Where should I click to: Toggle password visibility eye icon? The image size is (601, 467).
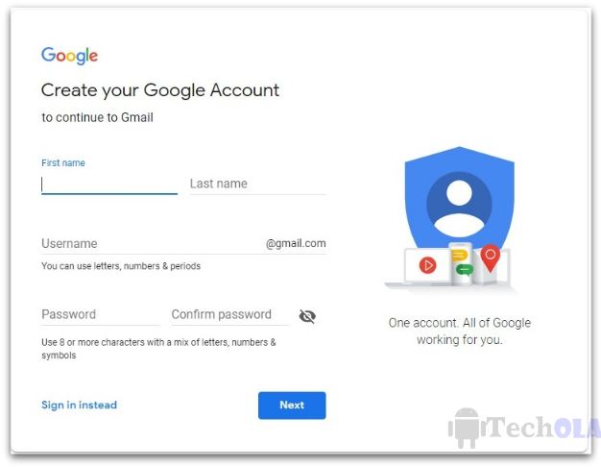click(x=307, y=316)
